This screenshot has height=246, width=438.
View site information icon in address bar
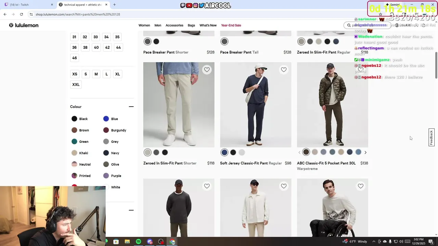click(31, 14)
